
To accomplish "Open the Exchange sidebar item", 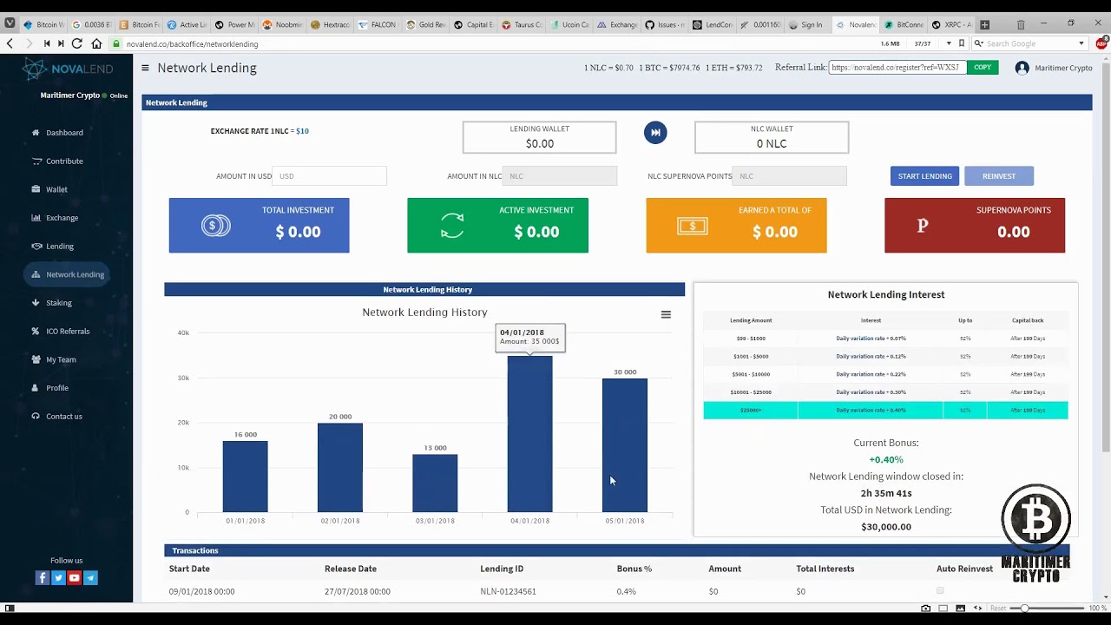I will 55,218.
